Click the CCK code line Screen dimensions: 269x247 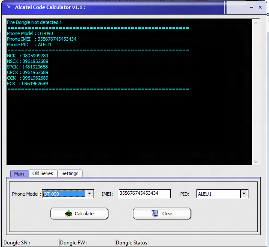point(27,78)
